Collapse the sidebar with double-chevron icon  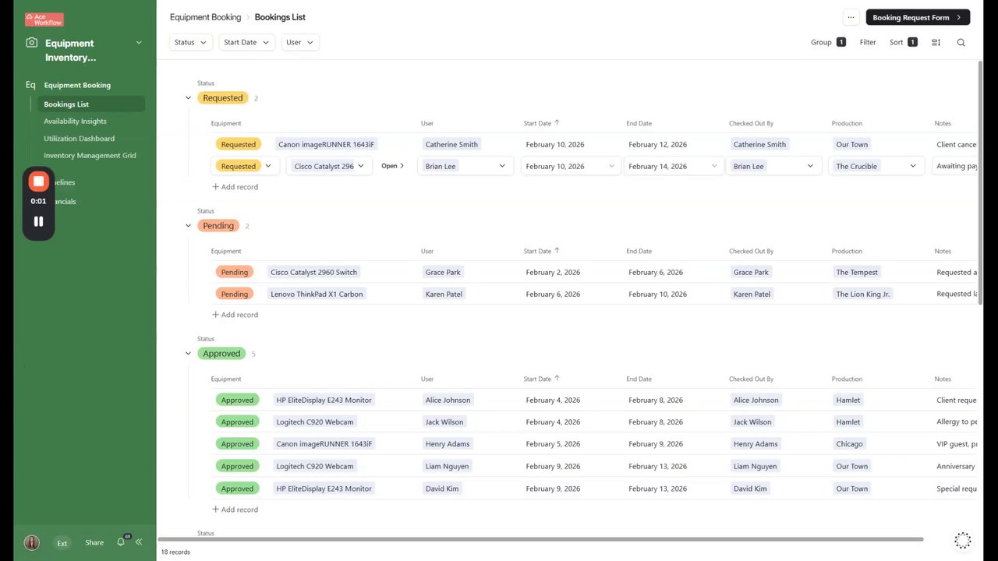(139, 542)
